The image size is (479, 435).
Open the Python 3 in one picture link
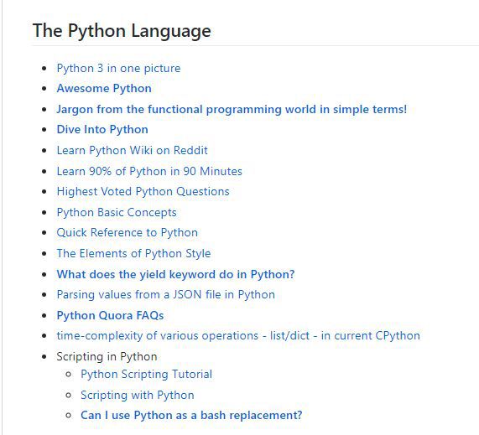click(118, 68)
